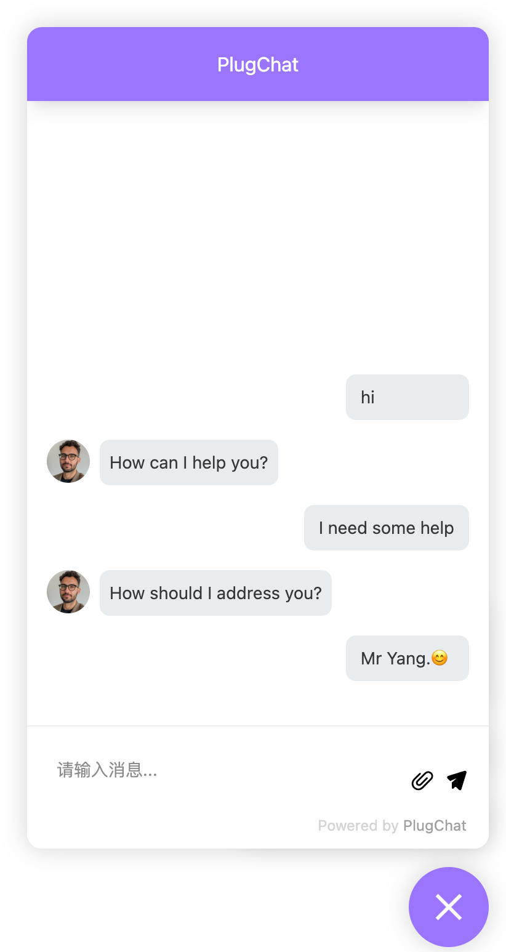Click the word "help" in "I need some help"
This screenshot has width=506, height=952.
click(437, 528)
